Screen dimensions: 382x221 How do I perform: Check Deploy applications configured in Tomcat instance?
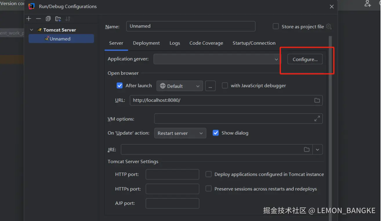tap(209, 174)
